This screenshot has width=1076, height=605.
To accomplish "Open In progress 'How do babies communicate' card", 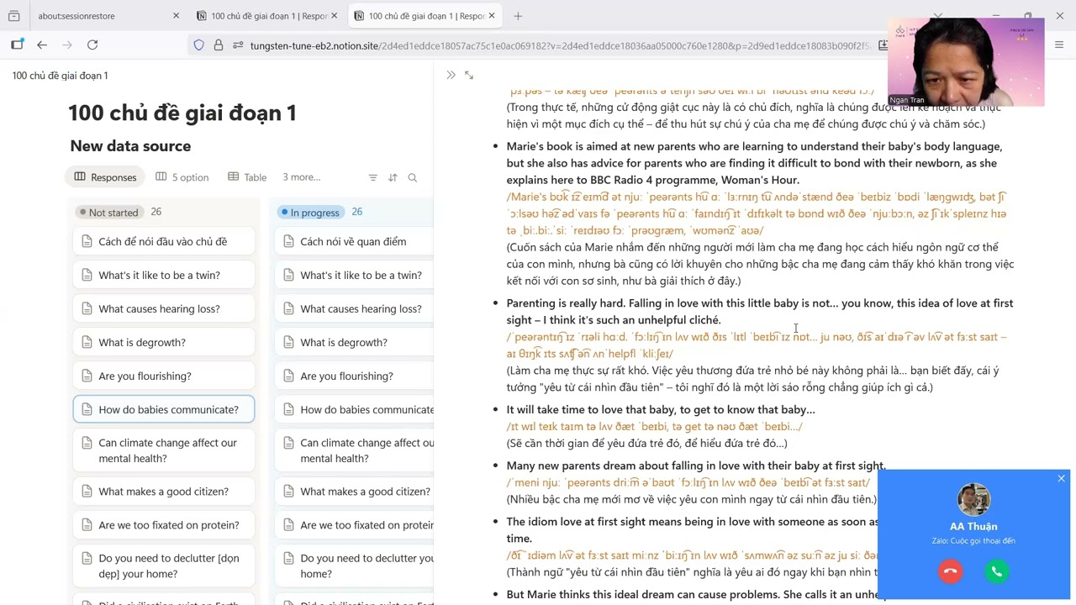I will (x=354, y=410).
